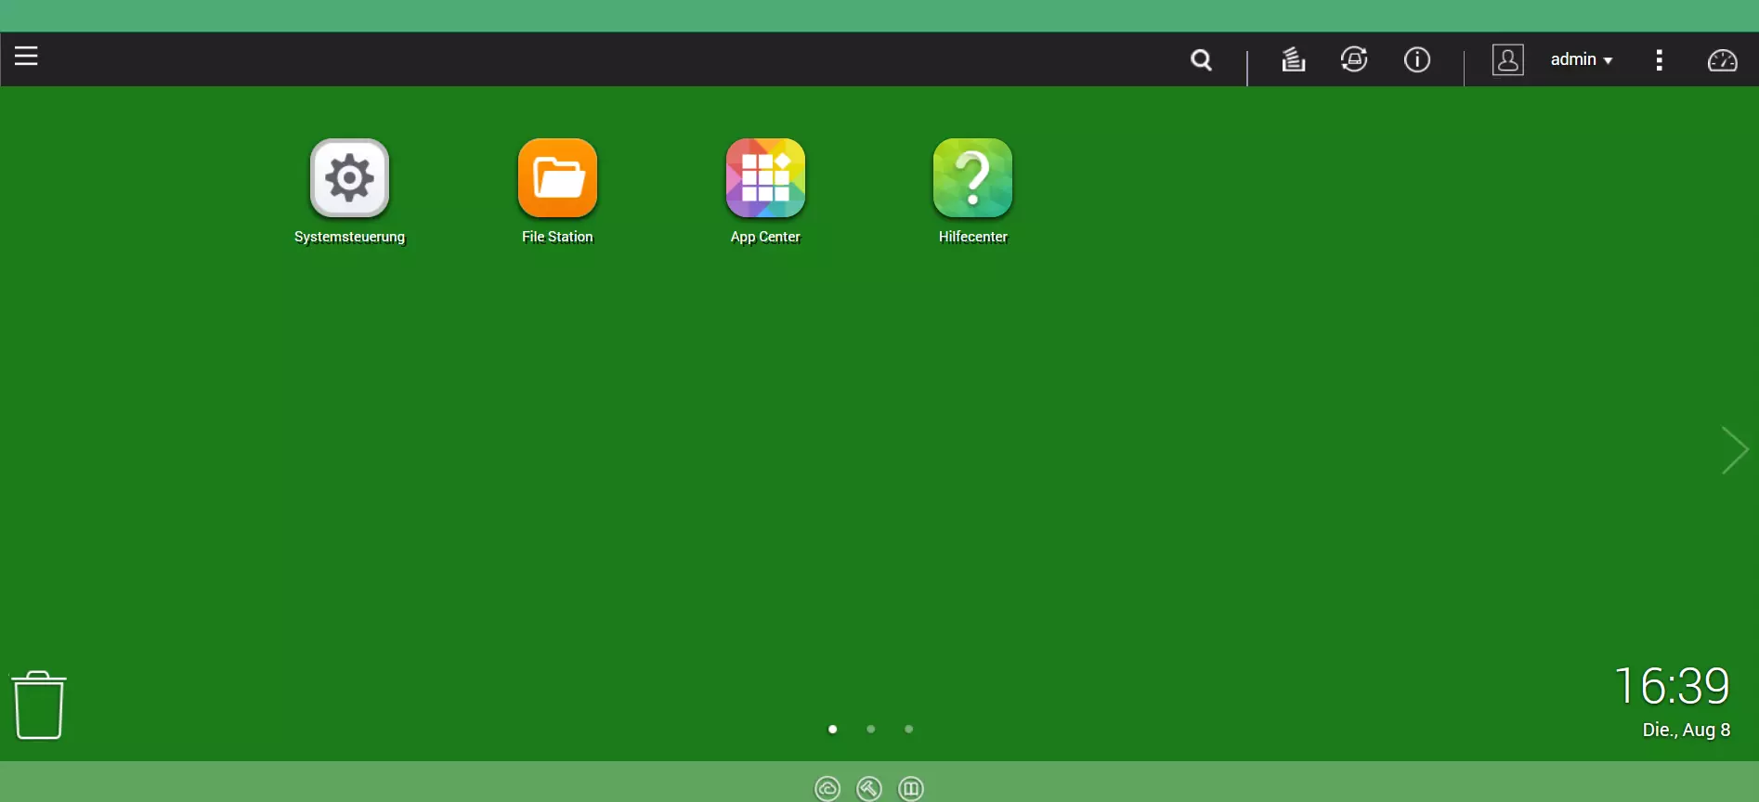Click the 16:39 clock display
Viewport: 1759px width, 802px height.
(x=1672, y=686)
